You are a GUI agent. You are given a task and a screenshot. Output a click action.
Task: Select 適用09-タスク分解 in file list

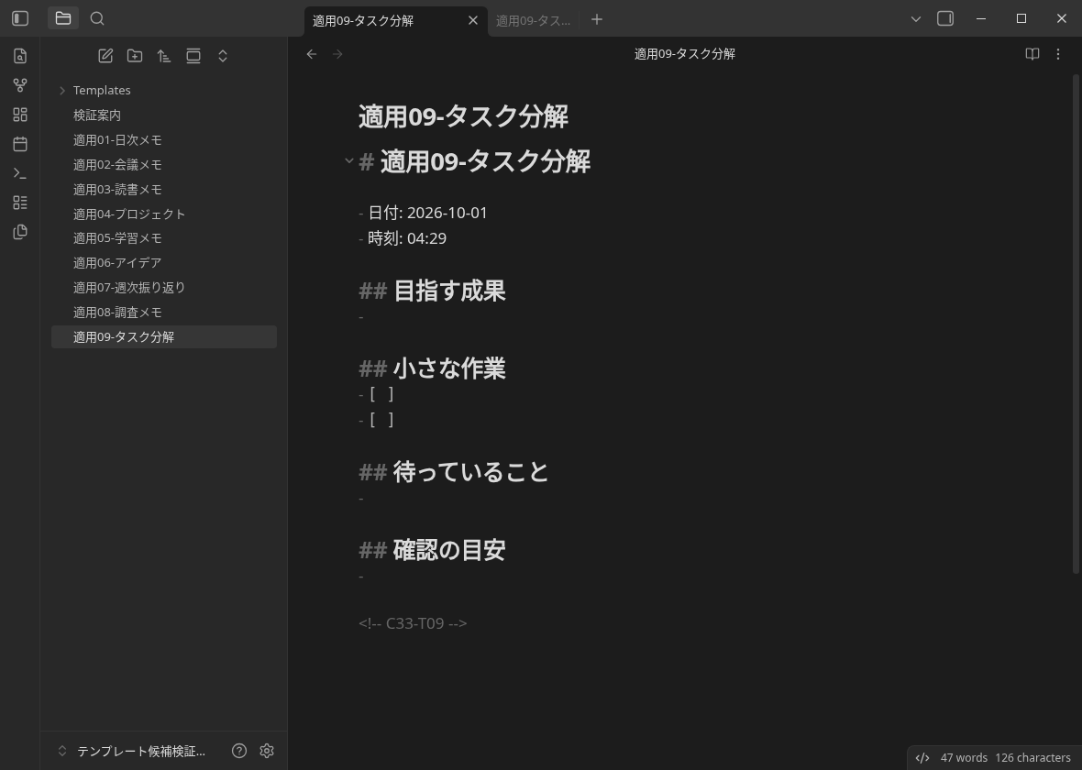tap(164, 336)
